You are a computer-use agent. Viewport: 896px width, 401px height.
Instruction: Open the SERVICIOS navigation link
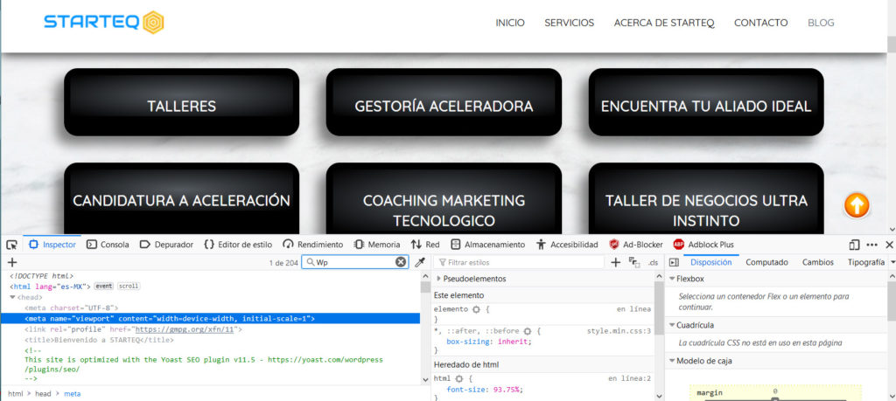coord(569,23)
